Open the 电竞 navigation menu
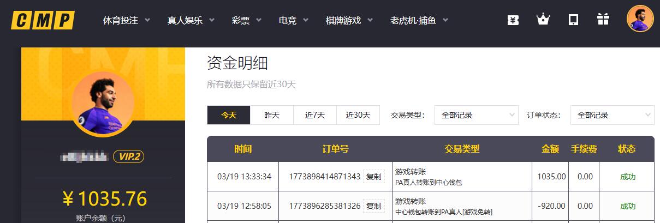This screenshot has width=660, height=223. 293,21
